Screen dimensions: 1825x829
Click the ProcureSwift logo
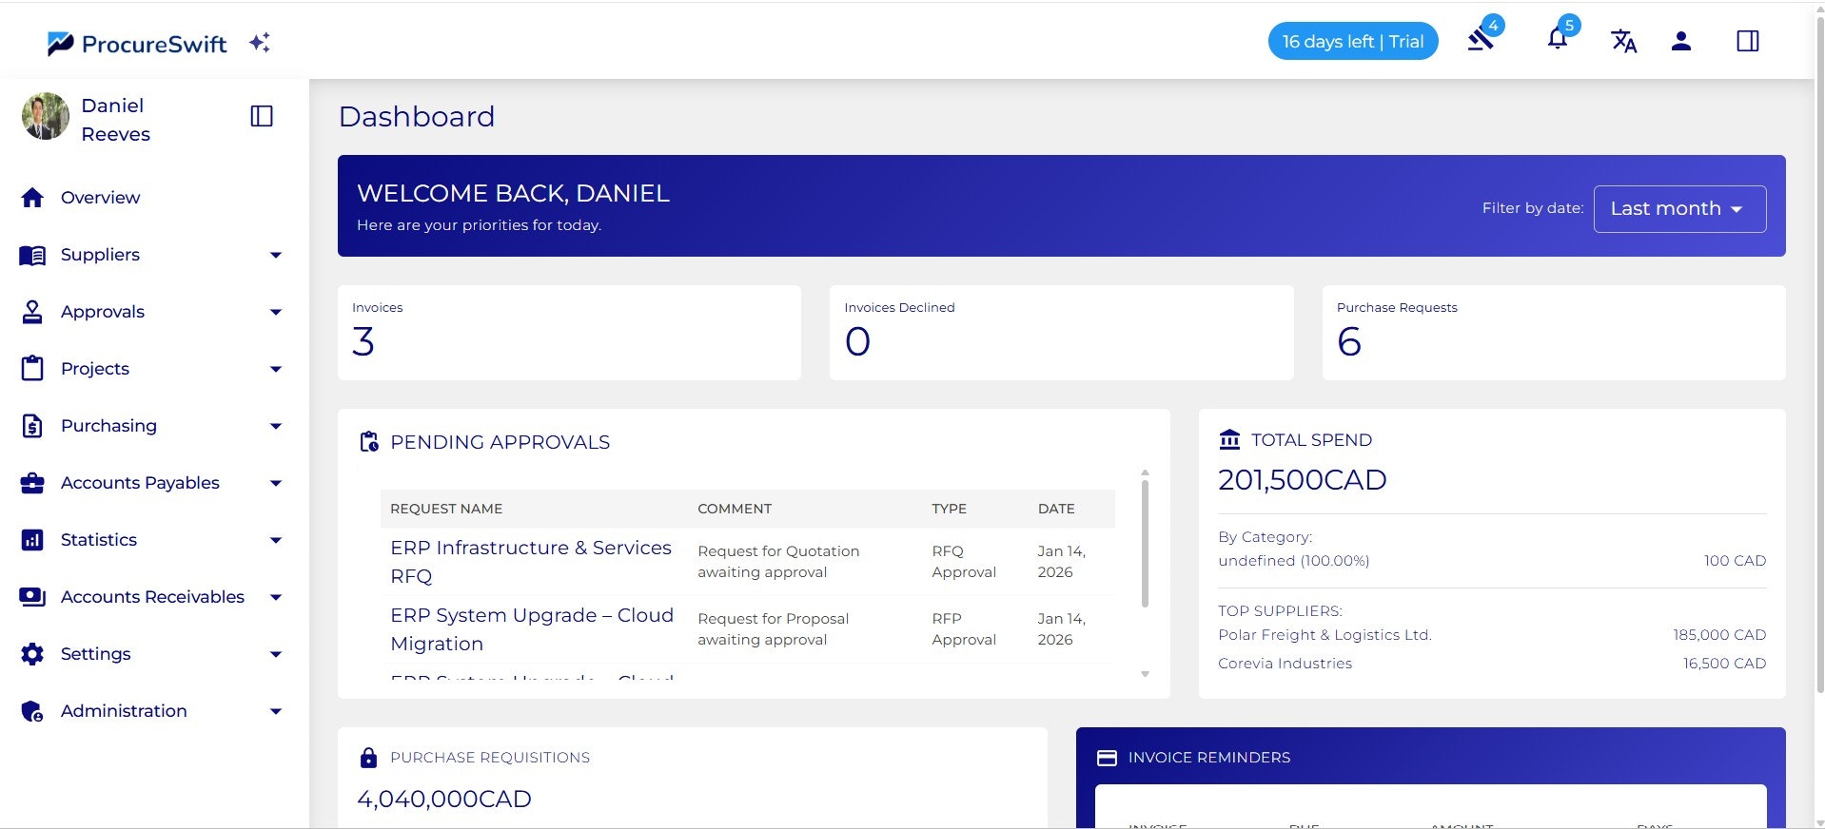tap(137, 43)
